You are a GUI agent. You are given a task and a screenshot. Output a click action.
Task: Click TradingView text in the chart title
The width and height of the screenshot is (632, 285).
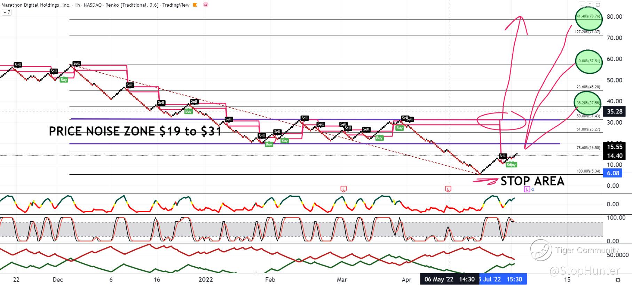(x=176, y=5)
